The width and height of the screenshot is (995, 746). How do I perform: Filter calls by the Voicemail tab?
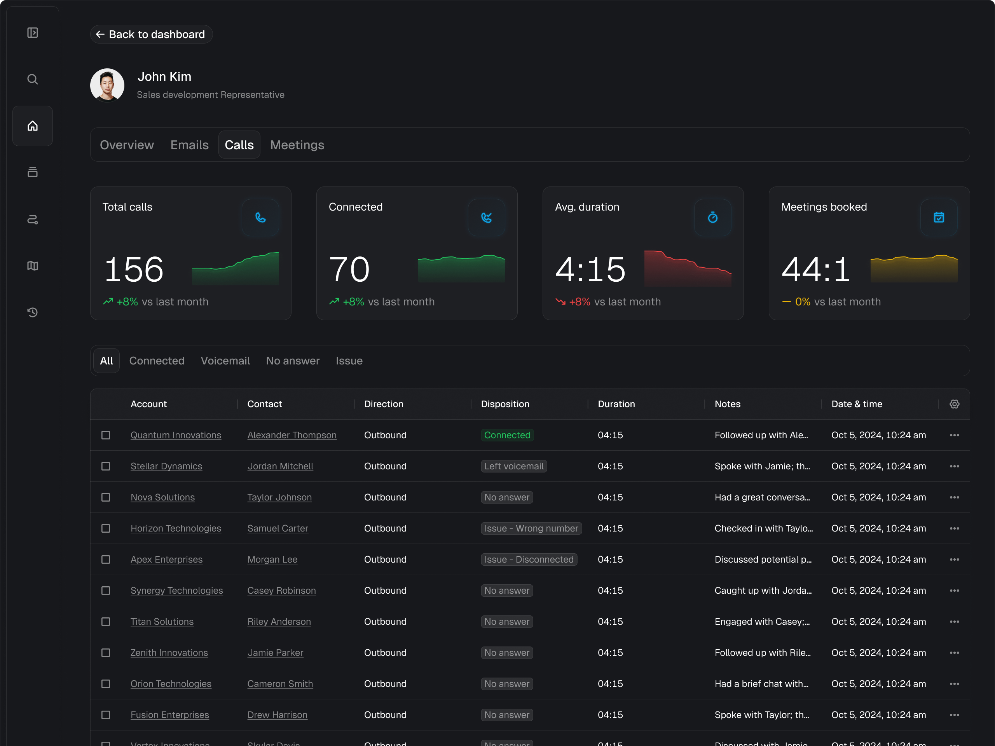(x=225, y=361)
